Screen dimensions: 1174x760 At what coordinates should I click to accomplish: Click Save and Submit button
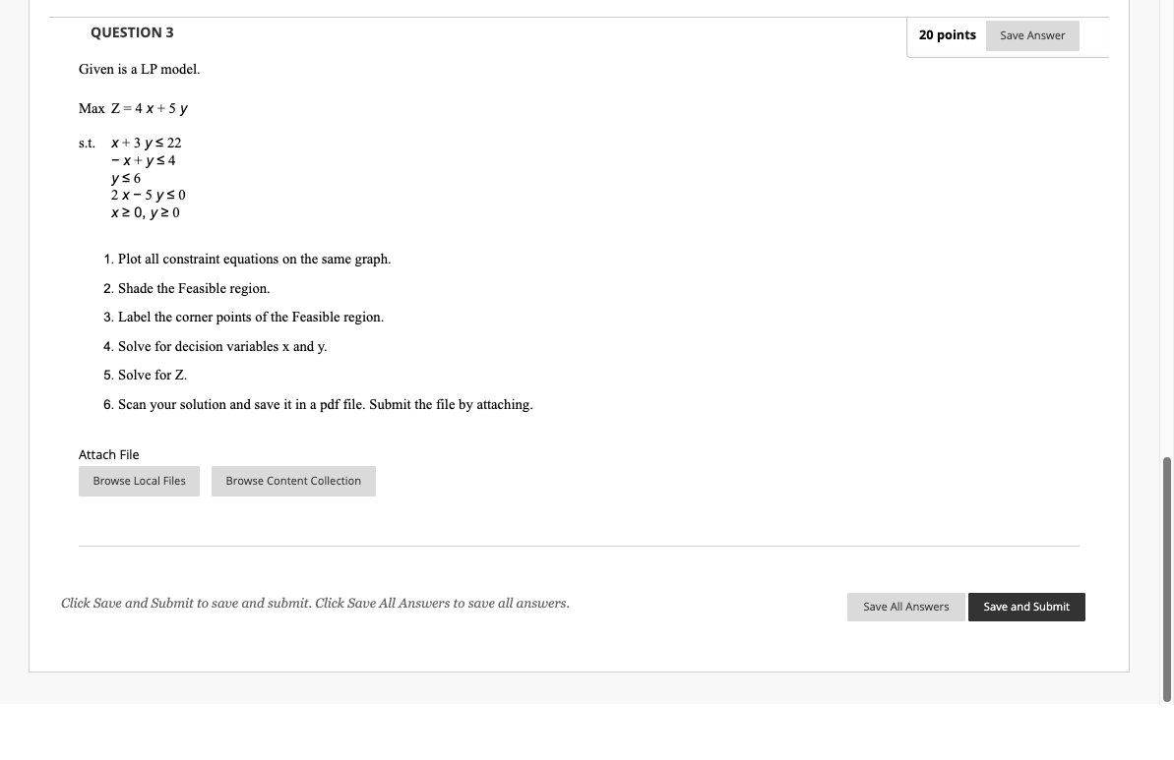[x=1026, y=607]
